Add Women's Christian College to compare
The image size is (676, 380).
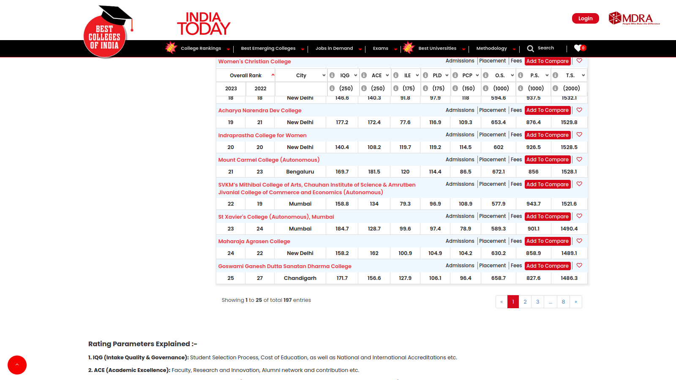548,61
